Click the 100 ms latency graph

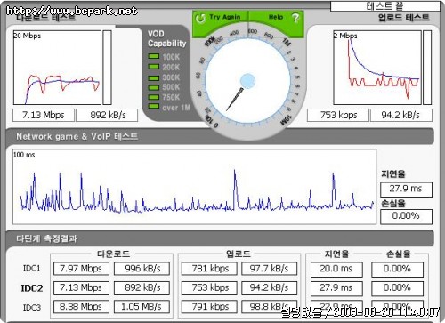[x=194, y=187]
